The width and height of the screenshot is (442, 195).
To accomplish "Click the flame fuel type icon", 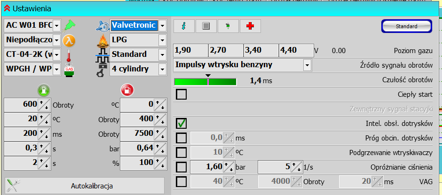I will (102, 40).
